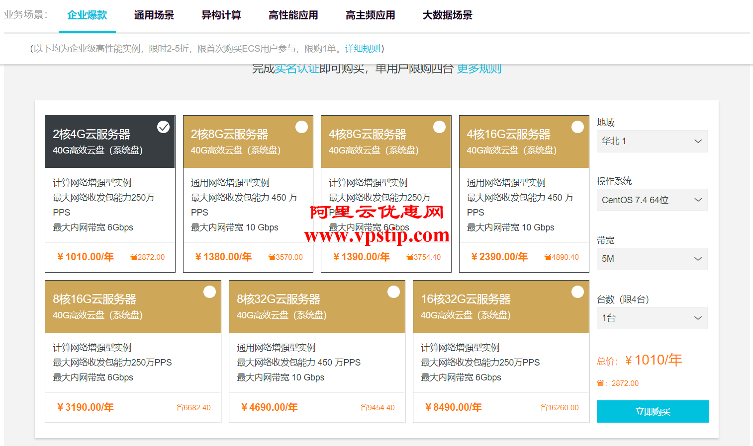This screenshot has height=446, width=753.
Task: Click the 省6682.40 savings label
Action: coord(193,408)
